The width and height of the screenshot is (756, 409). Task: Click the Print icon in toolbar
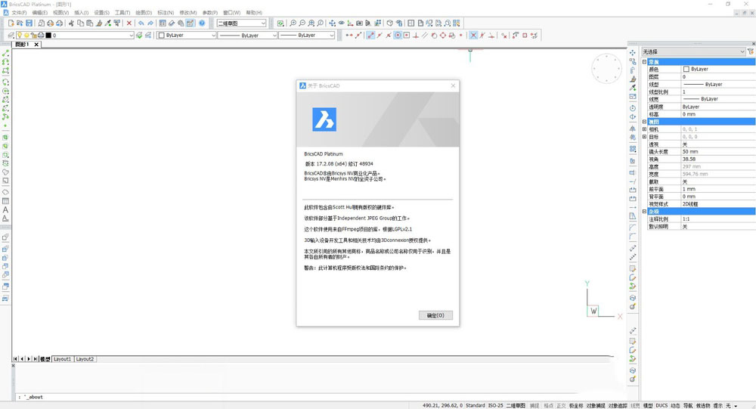(x=50, y=23)
